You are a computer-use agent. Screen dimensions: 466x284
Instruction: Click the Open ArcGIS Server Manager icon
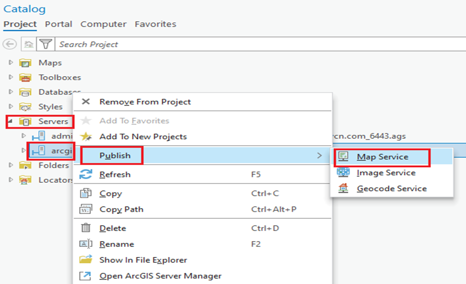click(85, 276)
